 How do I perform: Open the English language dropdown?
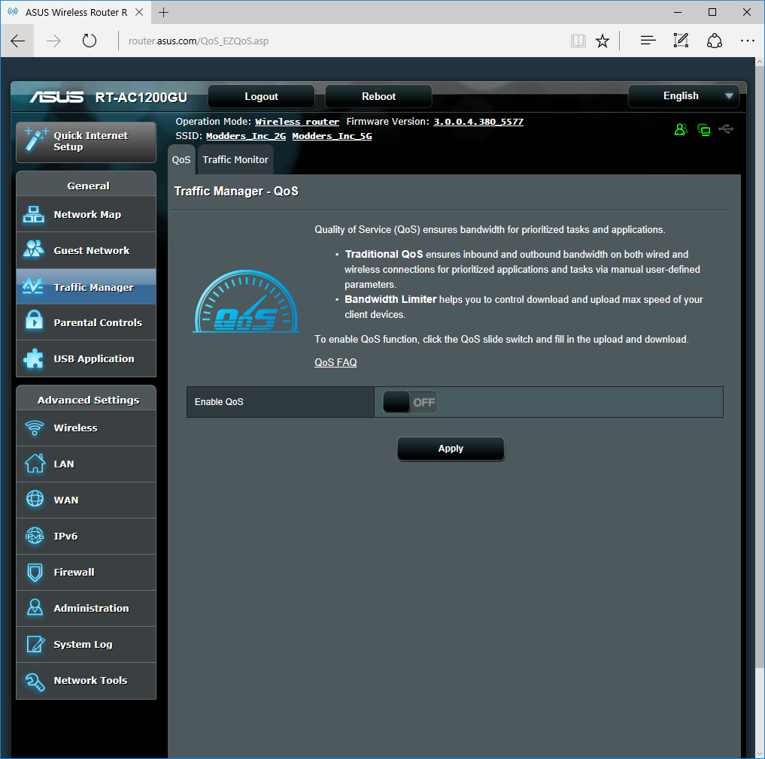point(683,96)
